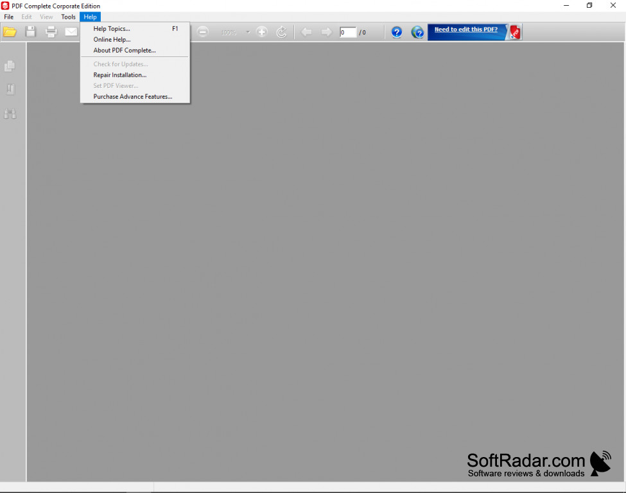Save the document with the save icon
626x493 pixels.
[30, 31]
